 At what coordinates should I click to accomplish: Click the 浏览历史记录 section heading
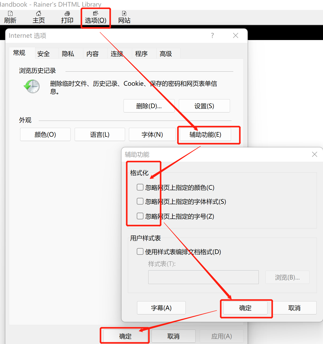coord(37,71)
